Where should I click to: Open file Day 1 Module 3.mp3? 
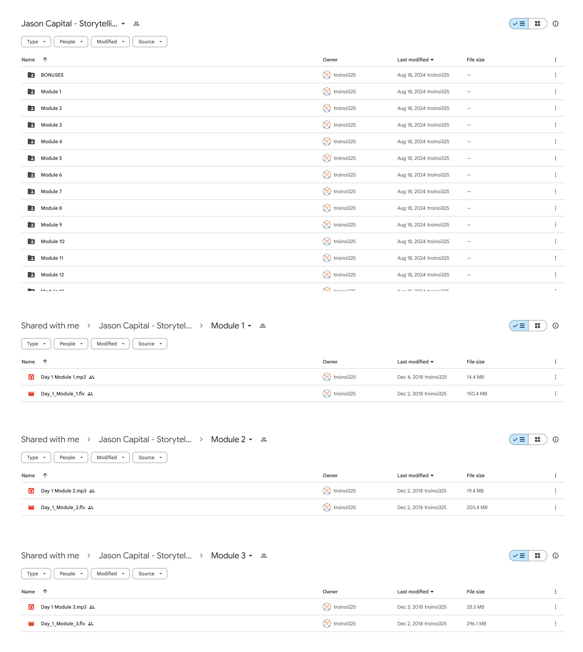point(64,607)
